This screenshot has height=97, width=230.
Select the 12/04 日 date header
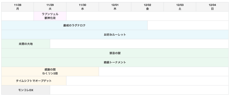pos(212,7)
